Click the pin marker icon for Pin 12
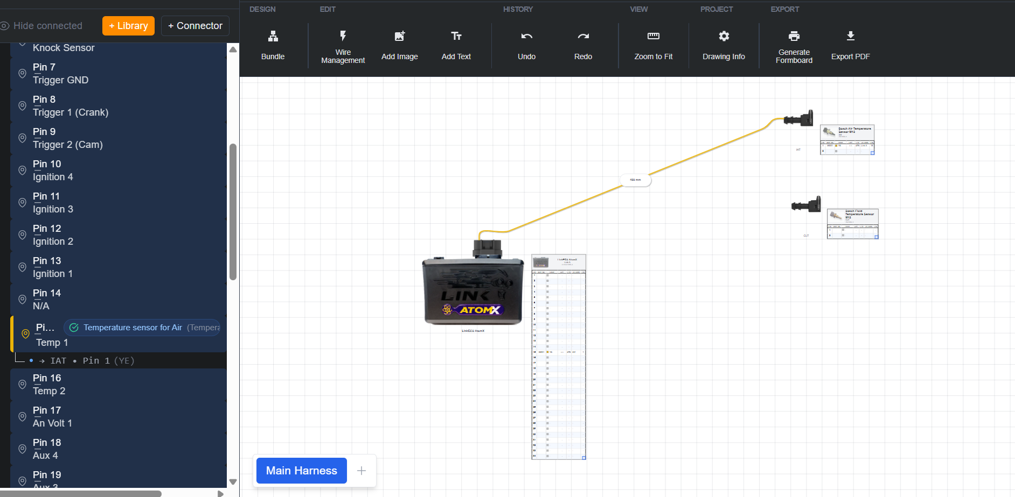Viewport: 1015px width, 497px height. click(22, 235)
